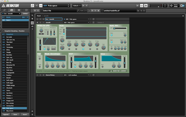This screenshot has width=186, height=117.
Task: Open the ensemble header 029 Pulz space dropdown
Action: tap(76, 19)
